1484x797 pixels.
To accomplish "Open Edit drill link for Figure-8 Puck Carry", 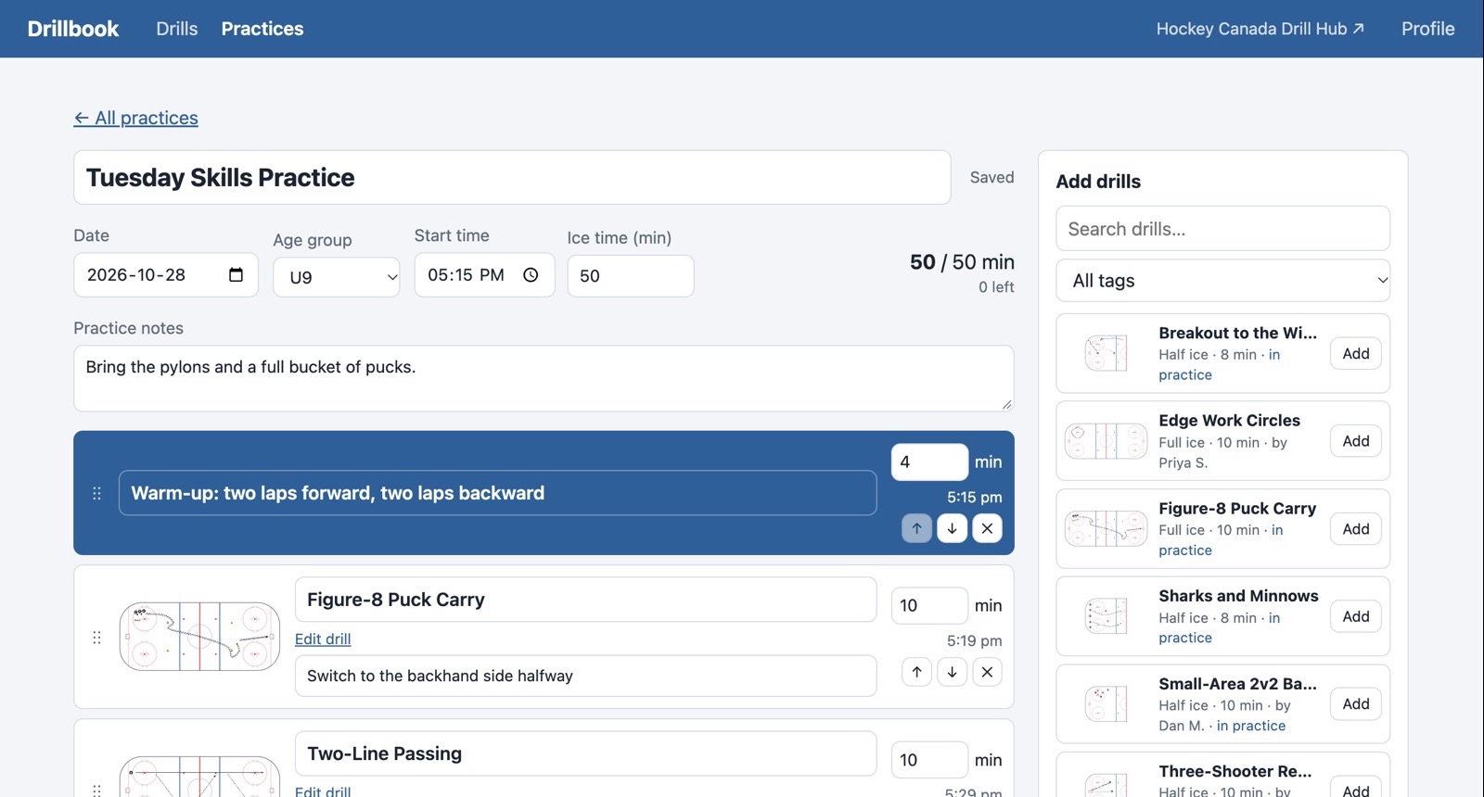I will 323,639.
